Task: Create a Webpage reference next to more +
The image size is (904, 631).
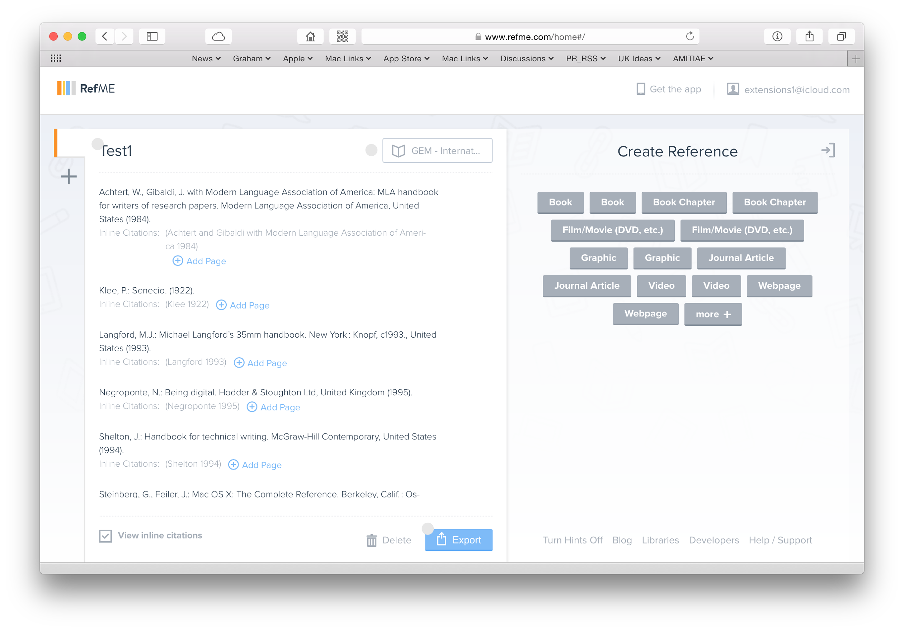Action: click(x=646, y=314)
